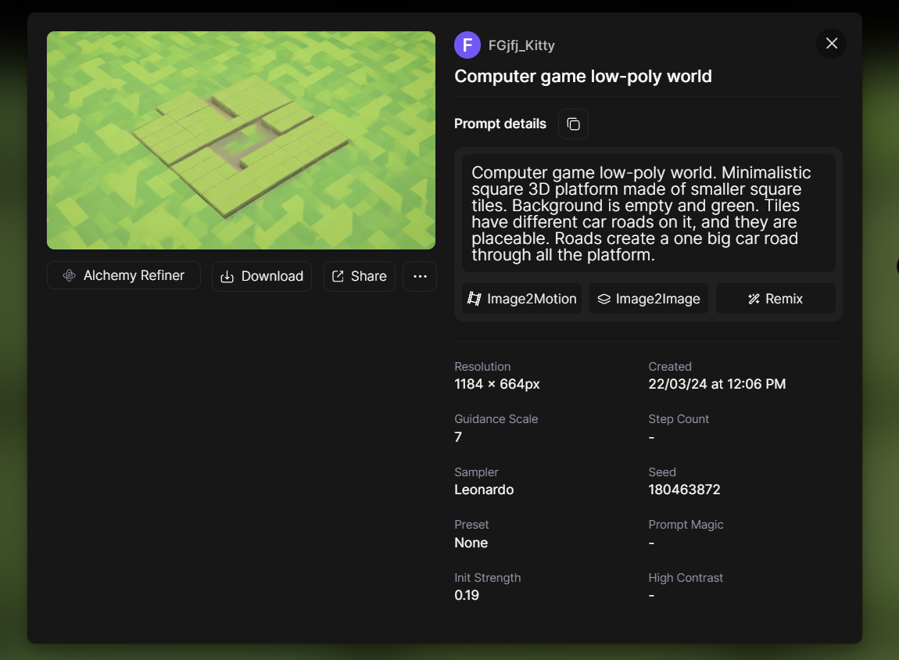Select the Image2Image option
Screen dimensions: 899x660
pyautogui.click(x=648, y=299)
